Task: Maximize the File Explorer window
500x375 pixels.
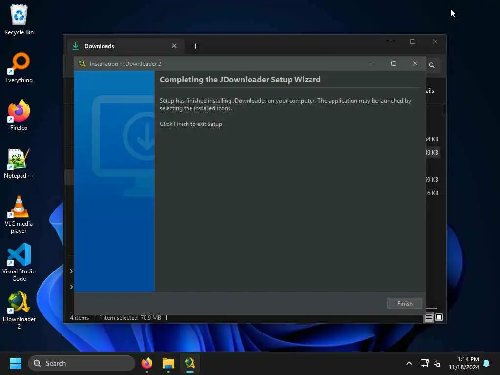Action: 413,42
